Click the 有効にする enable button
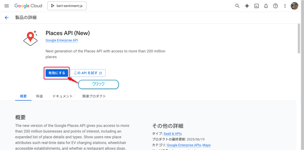This screenshot has height=150, width=304. point(57,73)
